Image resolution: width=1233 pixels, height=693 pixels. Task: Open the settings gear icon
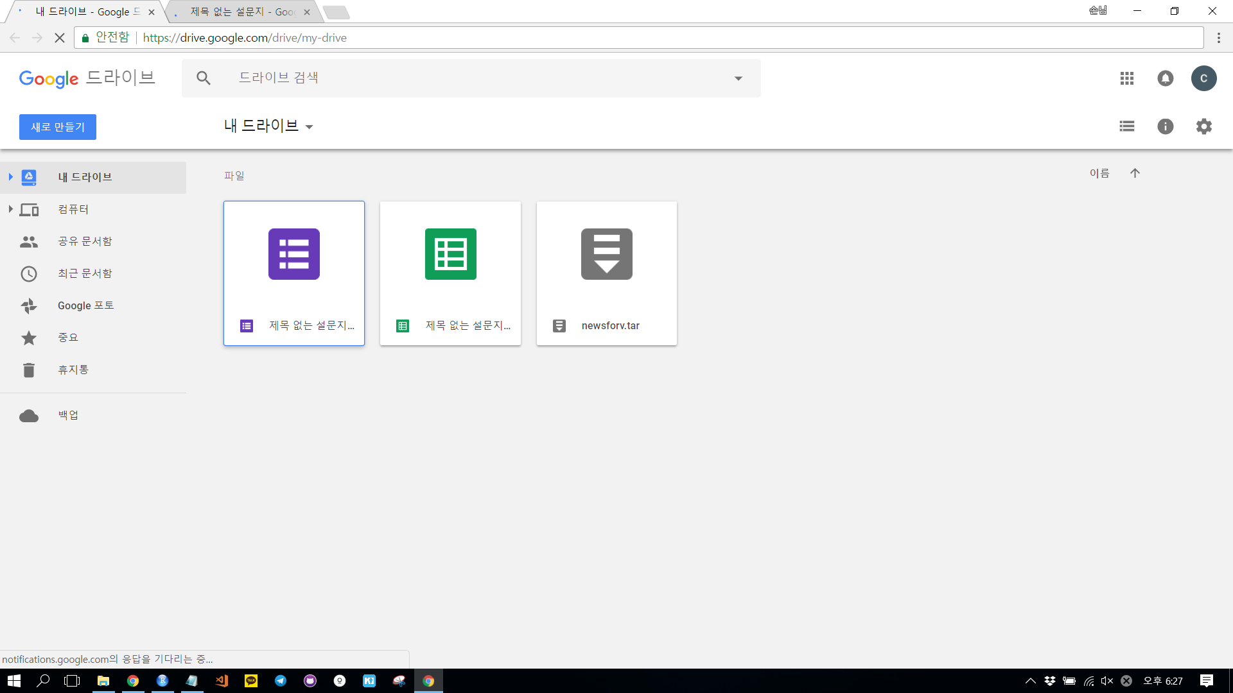point(1203,126)
